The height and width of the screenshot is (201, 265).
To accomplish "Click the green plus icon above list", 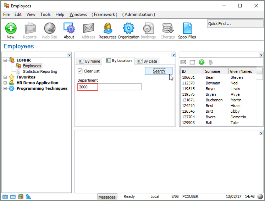I will 201,62.
